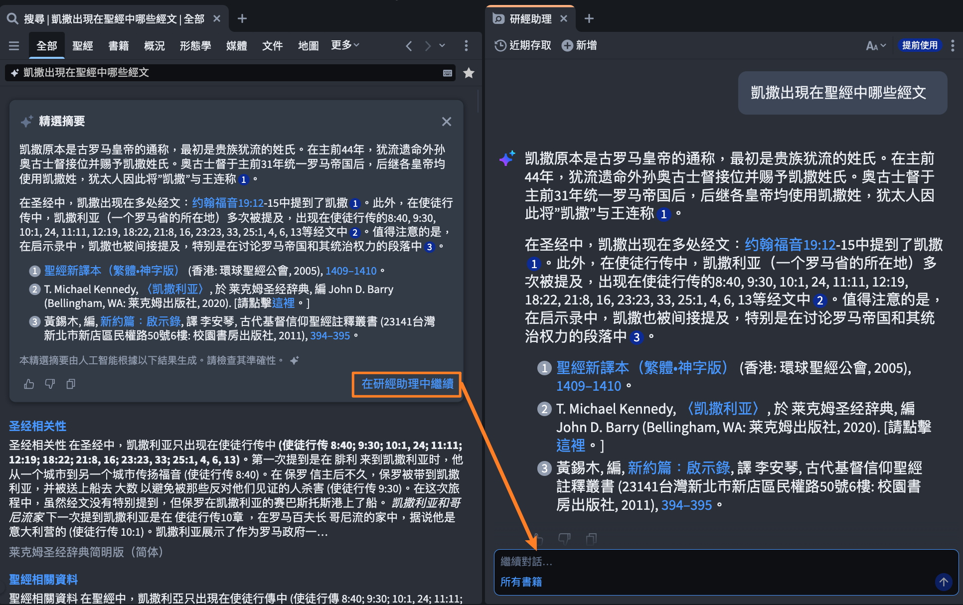Close the 精選摘要 card
Image resolution: width=963 pixels, height=605 pixels.
(446, 122)
